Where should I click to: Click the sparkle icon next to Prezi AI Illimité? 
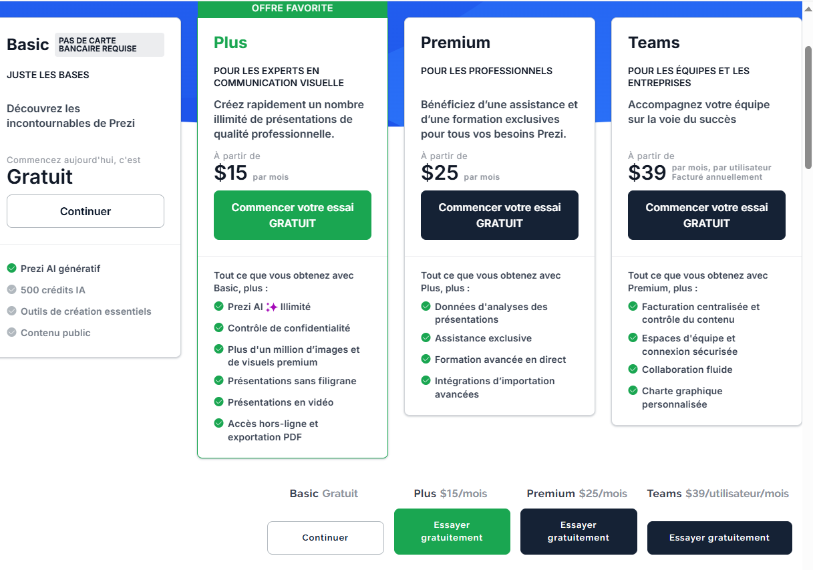pyautogui.click(x=271, y=307)
